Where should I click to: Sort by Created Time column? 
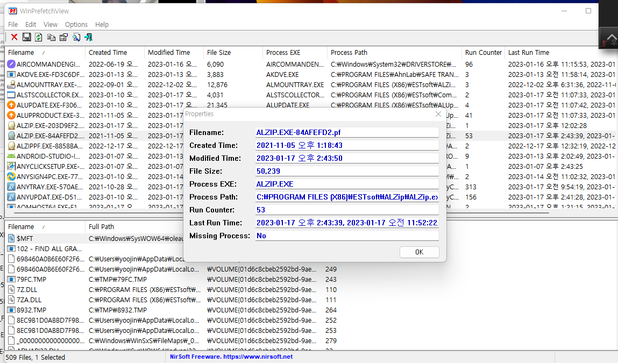[x=115, y=52]
